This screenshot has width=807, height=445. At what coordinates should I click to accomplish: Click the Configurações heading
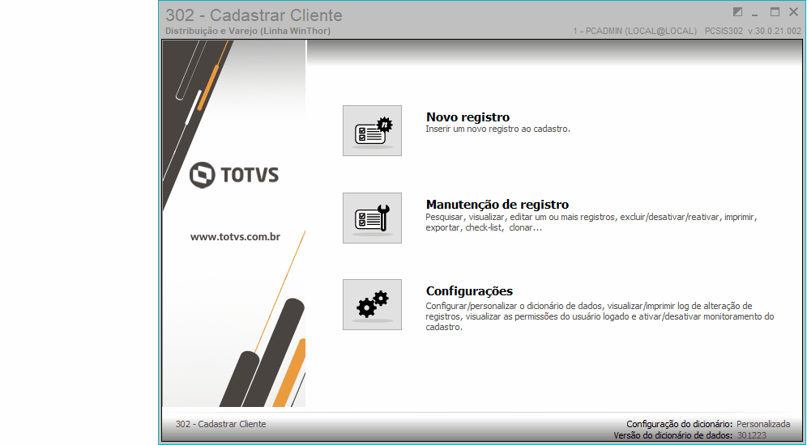[469, 291]
